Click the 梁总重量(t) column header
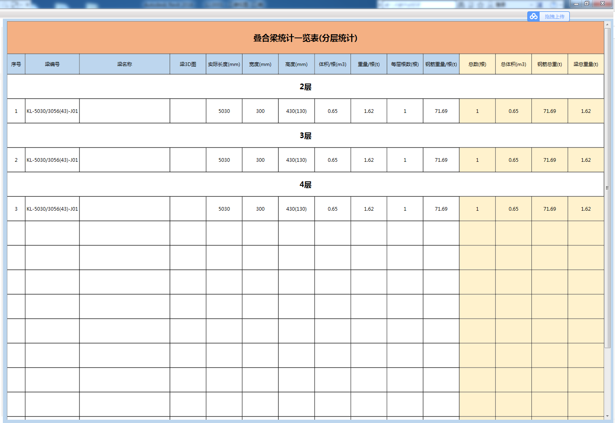The height and width of the screenshot is (423, 615). 586,64
